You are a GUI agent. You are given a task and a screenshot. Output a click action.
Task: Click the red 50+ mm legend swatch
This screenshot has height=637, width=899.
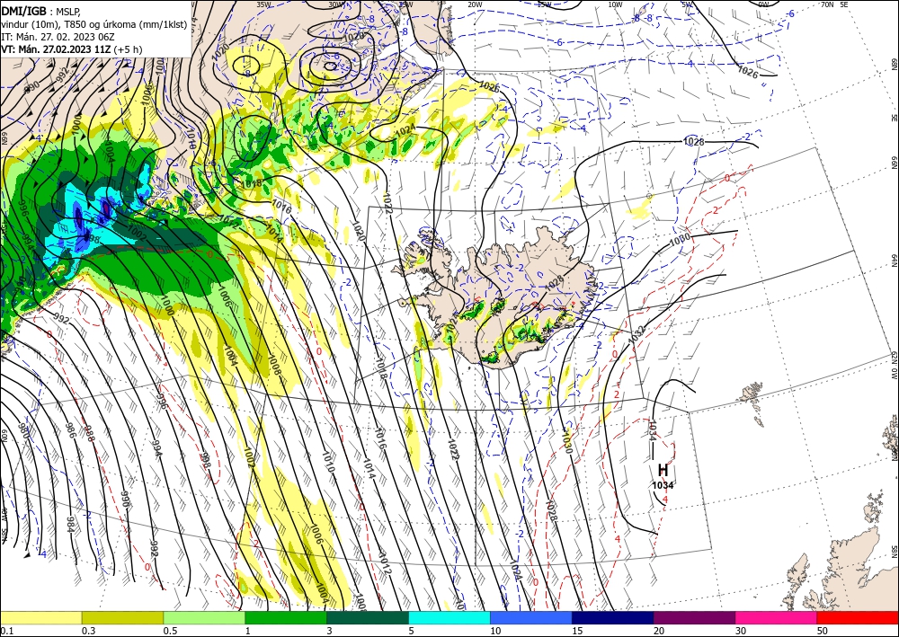point(858,617)
